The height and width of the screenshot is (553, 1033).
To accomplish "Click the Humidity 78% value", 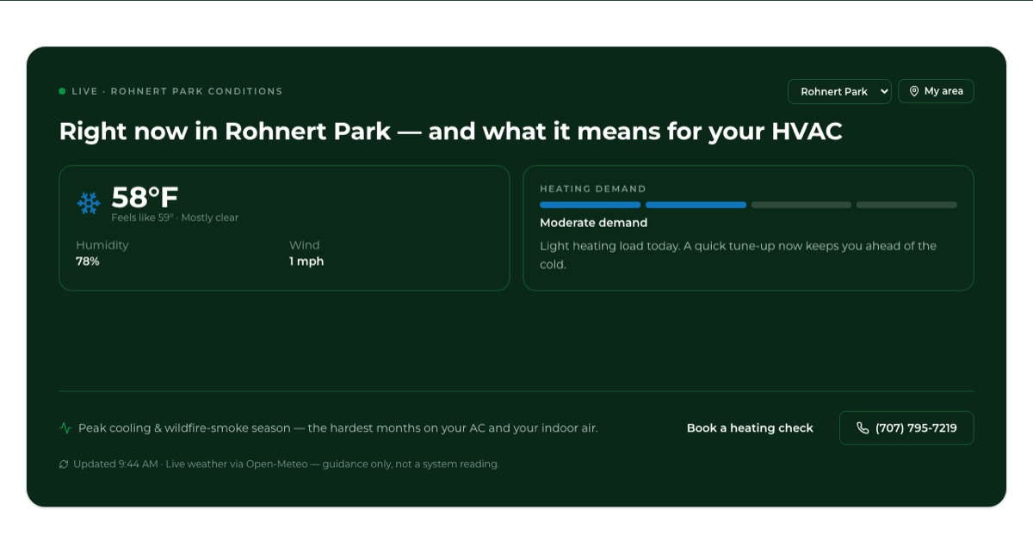I will pyautogui.click(x=88, y=261).
